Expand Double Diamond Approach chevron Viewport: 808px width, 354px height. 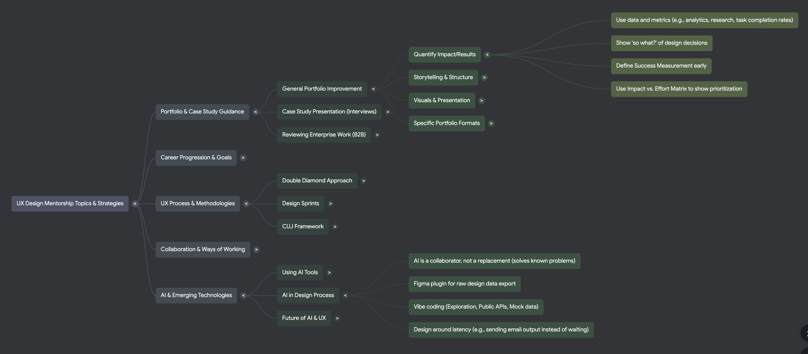(x=364, y=181)
